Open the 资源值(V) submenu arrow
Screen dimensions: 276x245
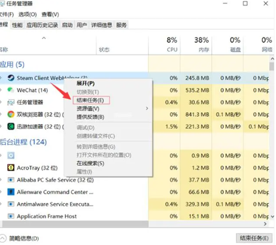pos(147,108)
